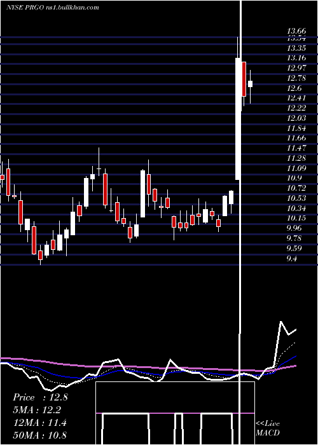
Task: Click the 10.34 price axis label
Action: click(296, 209)
